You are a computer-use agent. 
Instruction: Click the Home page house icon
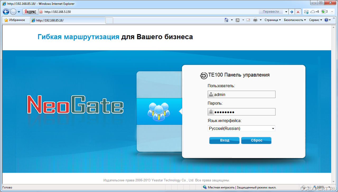(x=226, y=20)
